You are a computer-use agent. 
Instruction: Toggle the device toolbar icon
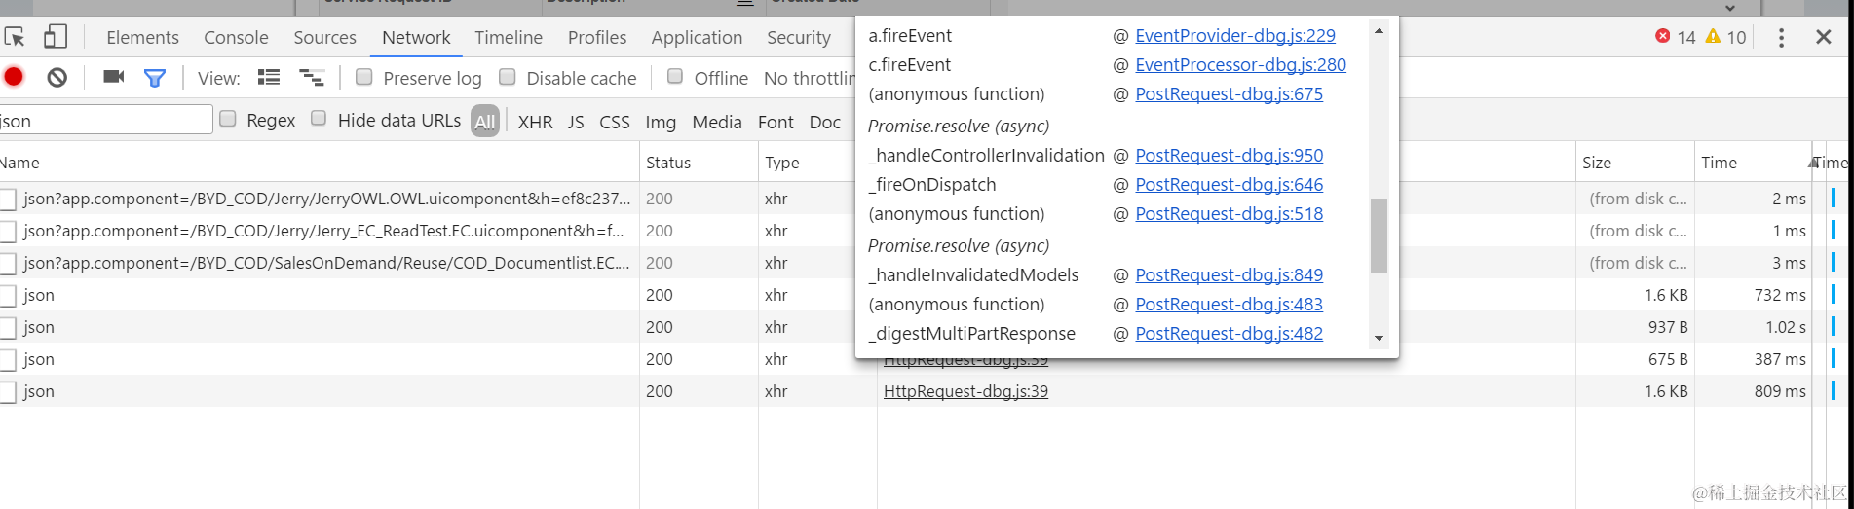56,37
